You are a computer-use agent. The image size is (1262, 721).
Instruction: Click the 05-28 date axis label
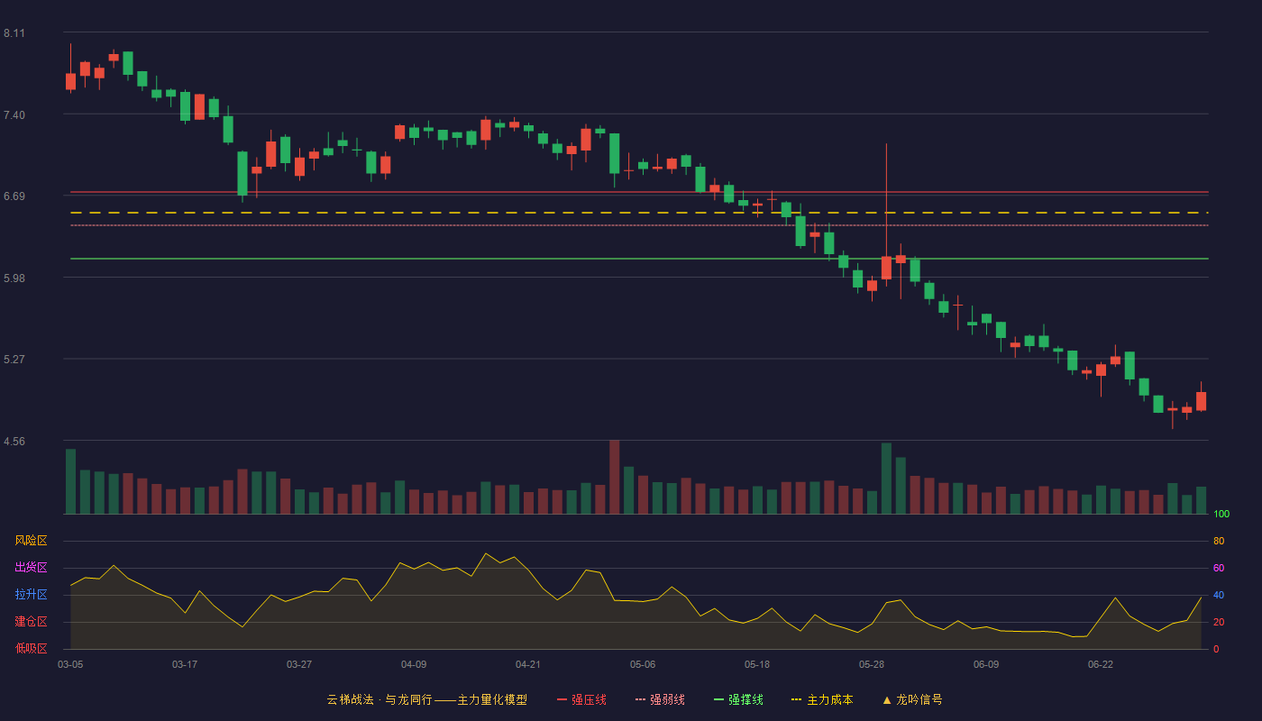pyautogui.click(x=872, y=664)
